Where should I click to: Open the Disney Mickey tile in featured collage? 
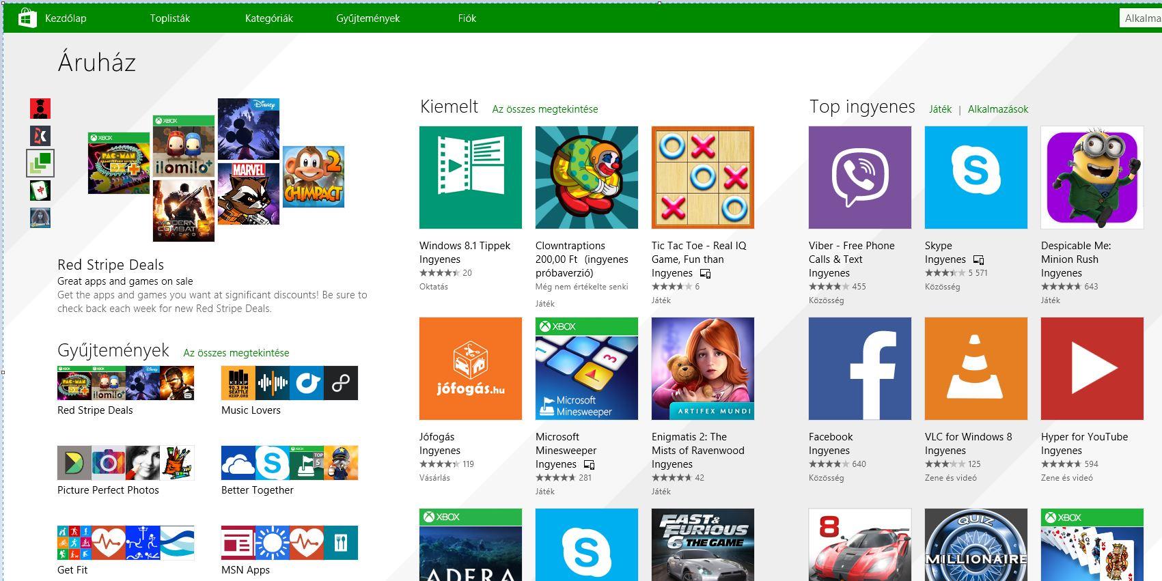click(x=249, y=129)
